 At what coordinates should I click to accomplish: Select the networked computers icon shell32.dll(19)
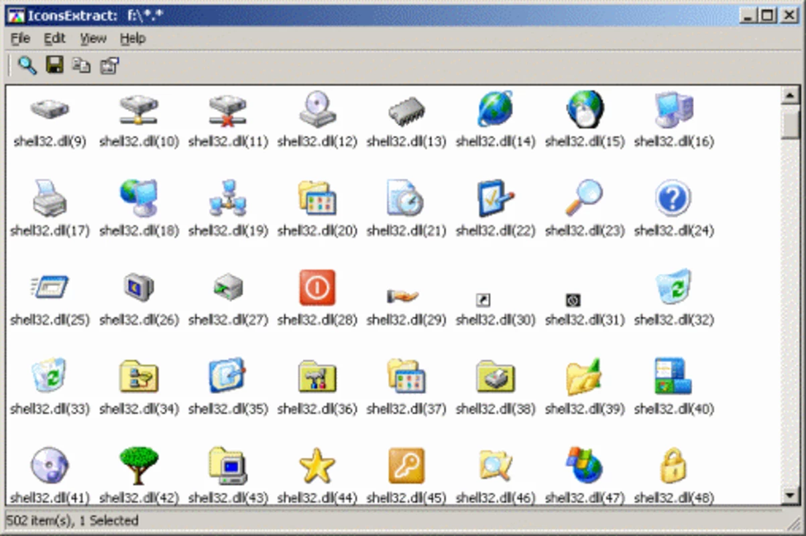pyautogui.click(x=228, y=198)
